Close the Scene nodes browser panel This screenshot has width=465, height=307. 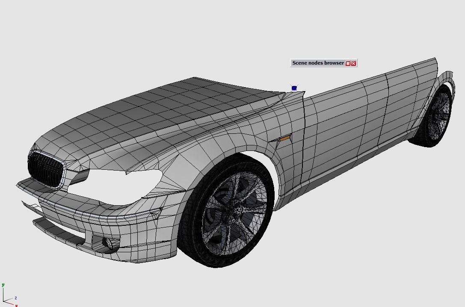[353, 63]
